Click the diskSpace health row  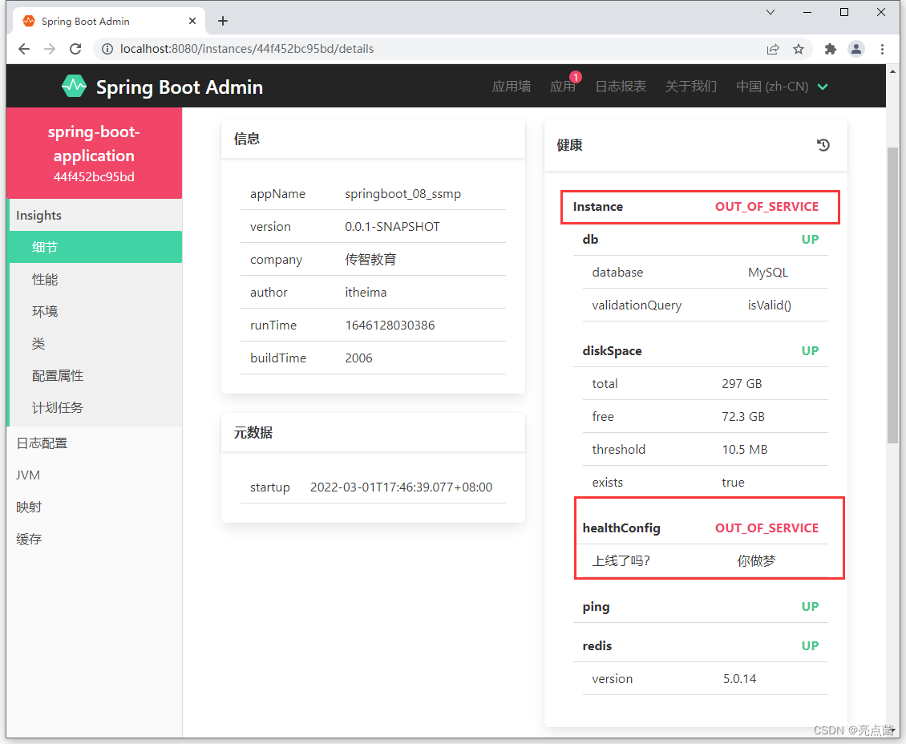pyautogui.click(x=700, y=350)
